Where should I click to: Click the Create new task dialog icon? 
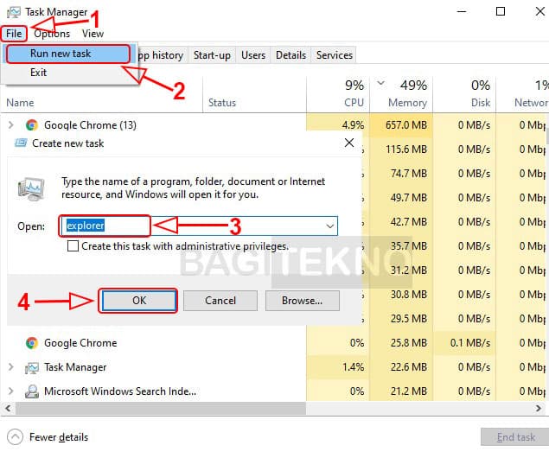tap(21, 143)
